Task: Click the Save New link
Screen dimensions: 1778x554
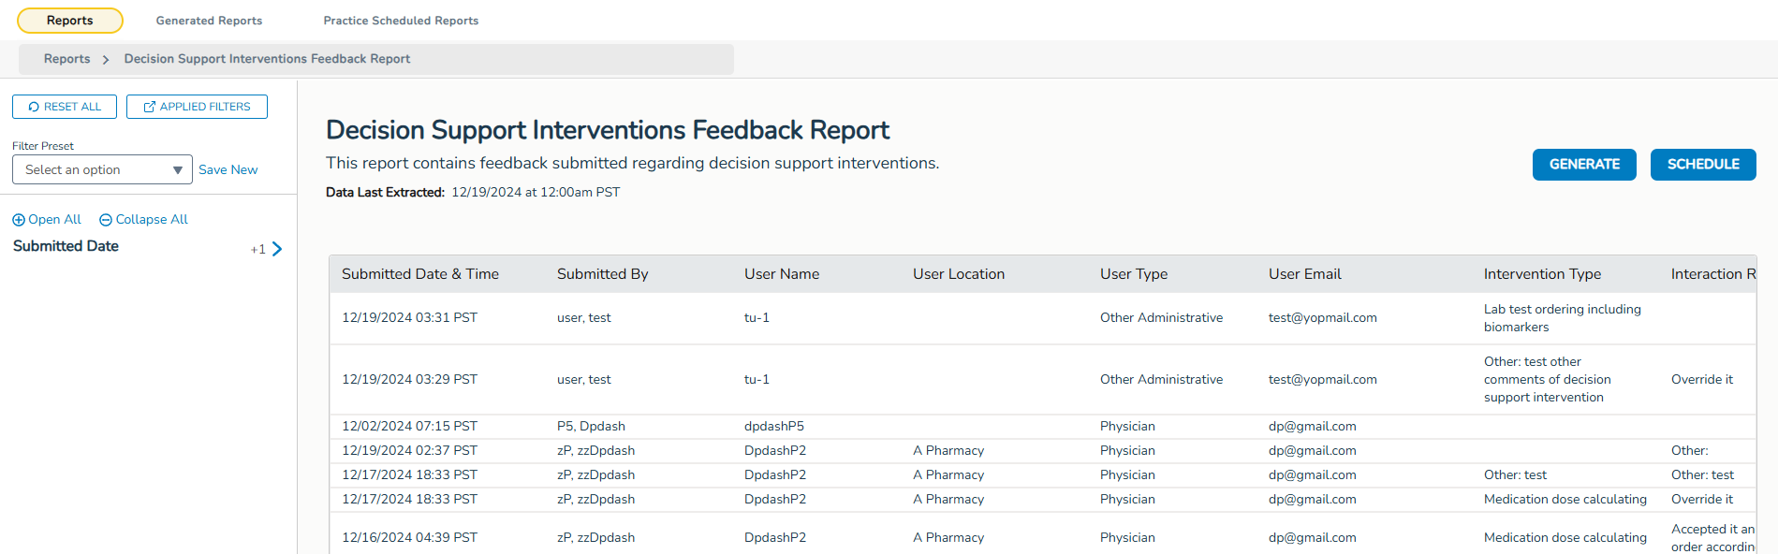Action: (228, 169)
